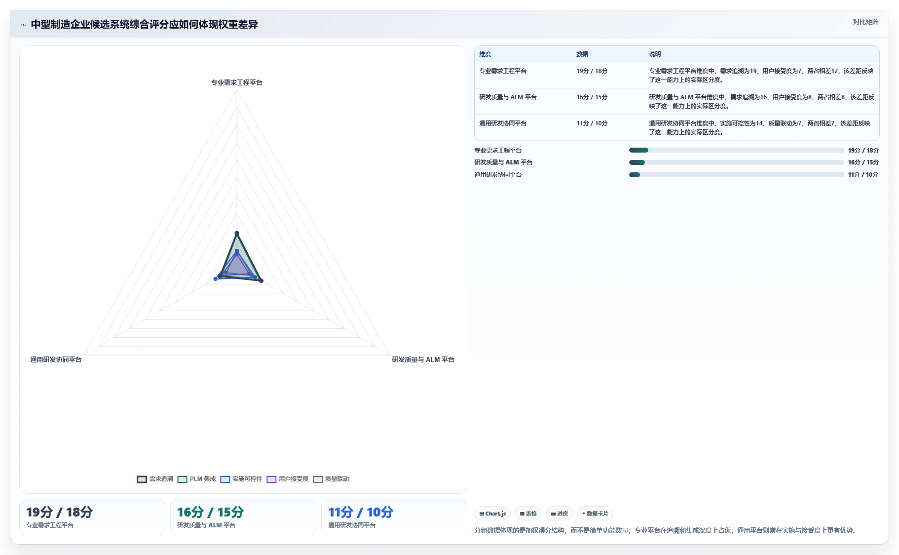The height and width of the screenshot is (555, 899).
Task: Toggle the 用户接受度 legend item
Action: tap(287, 479)
